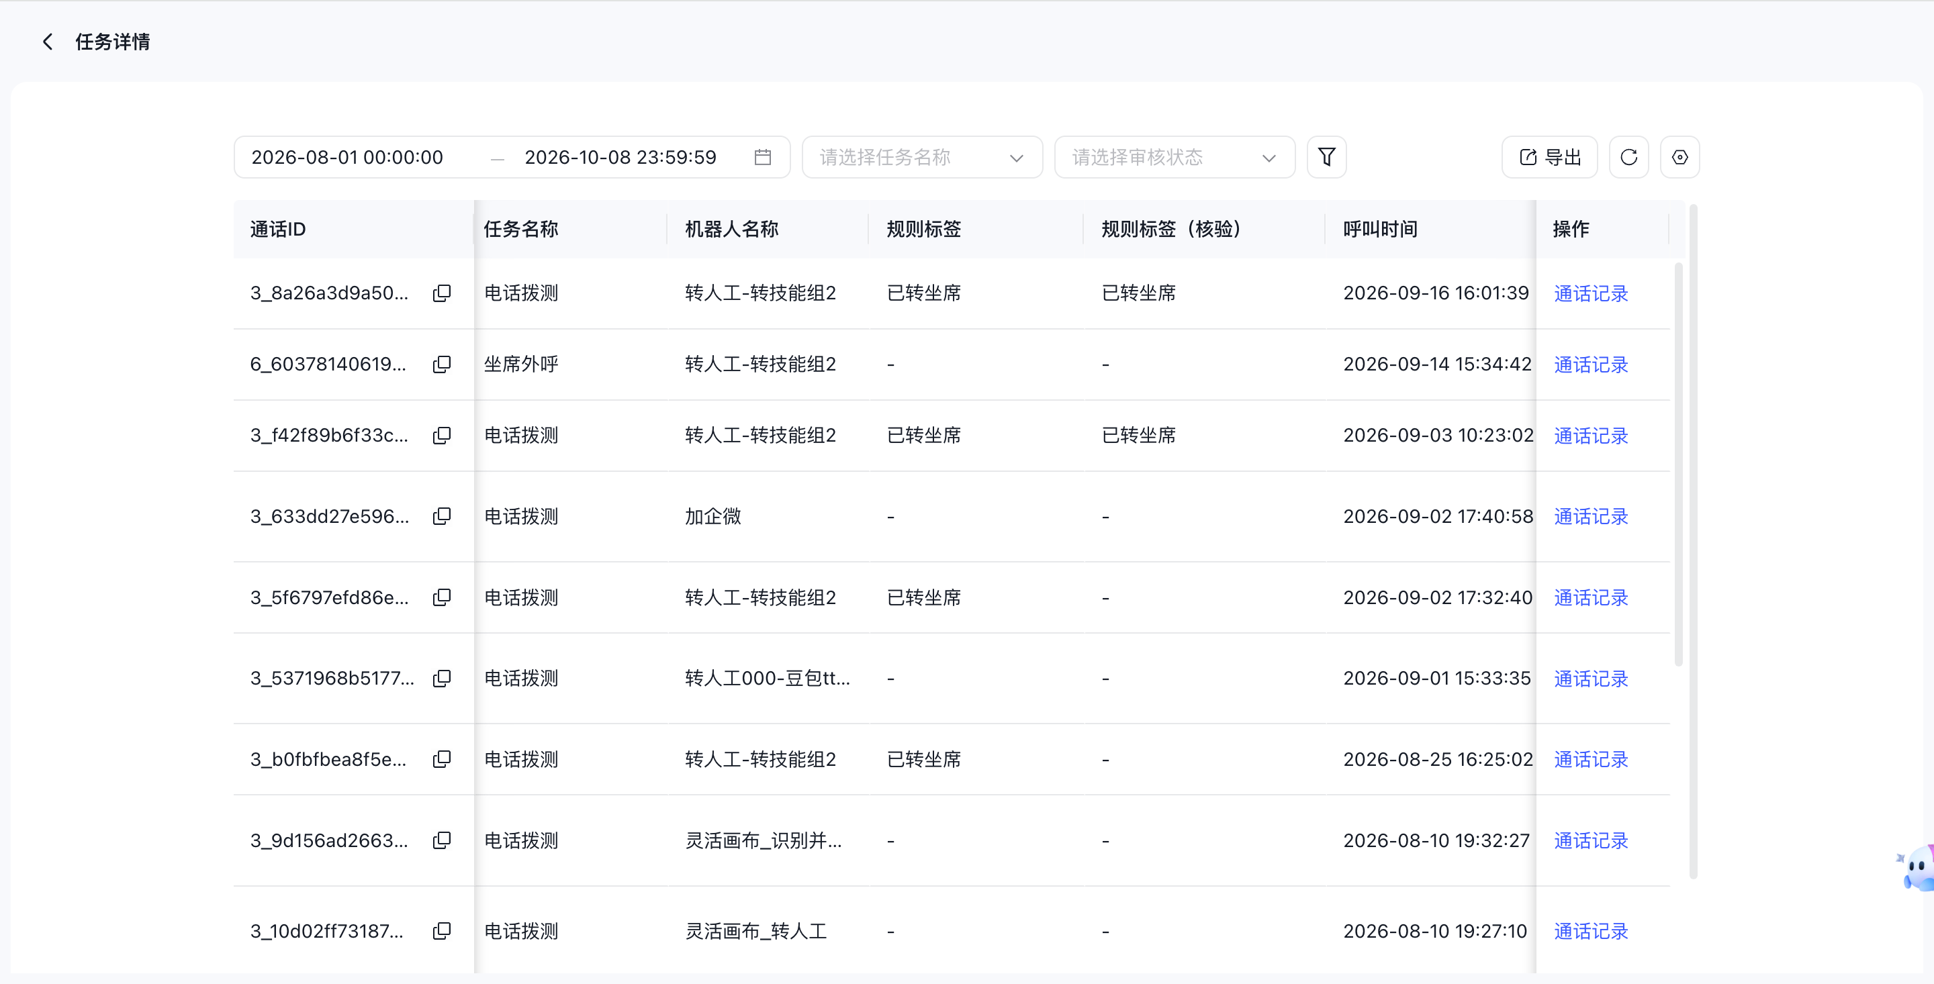Refresh the call list table

tap(1628, 157)
